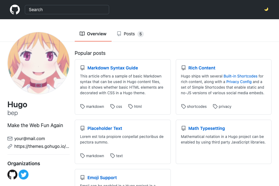This screenshot has width=279, height=186.
Task: Follow the Built-in Shortcodes link
Action: [x=240, y=76]
